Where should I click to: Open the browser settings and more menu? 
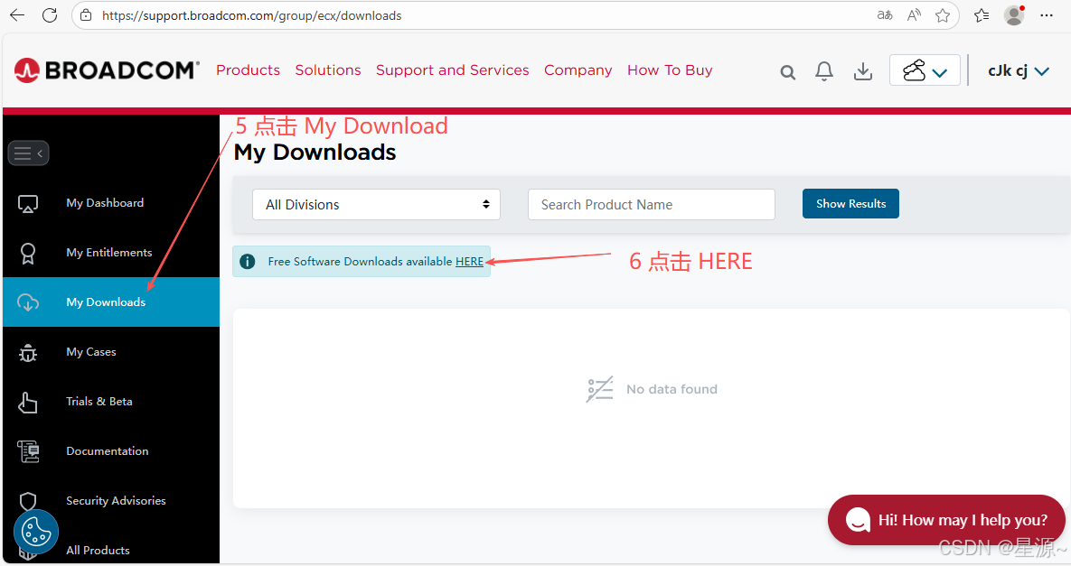(1047, 15)
